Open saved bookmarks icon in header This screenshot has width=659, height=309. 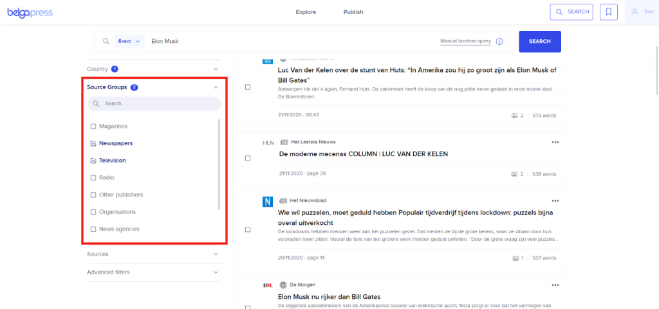(609, 12)
